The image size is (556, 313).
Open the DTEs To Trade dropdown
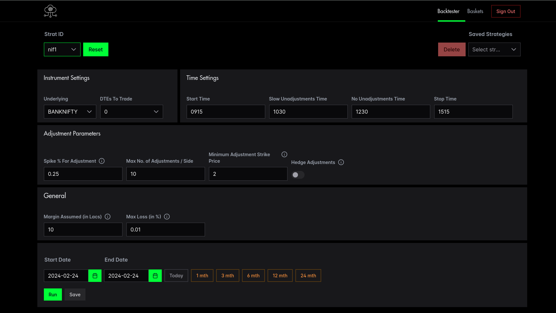click(x=132, y=112)
